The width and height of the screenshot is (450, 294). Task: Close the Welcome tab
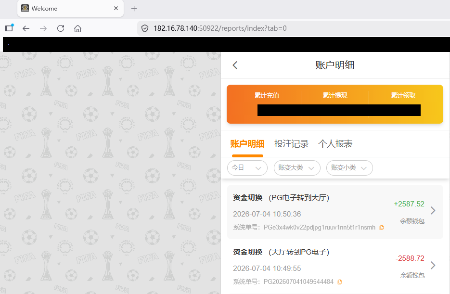click(x=116, y=8)
